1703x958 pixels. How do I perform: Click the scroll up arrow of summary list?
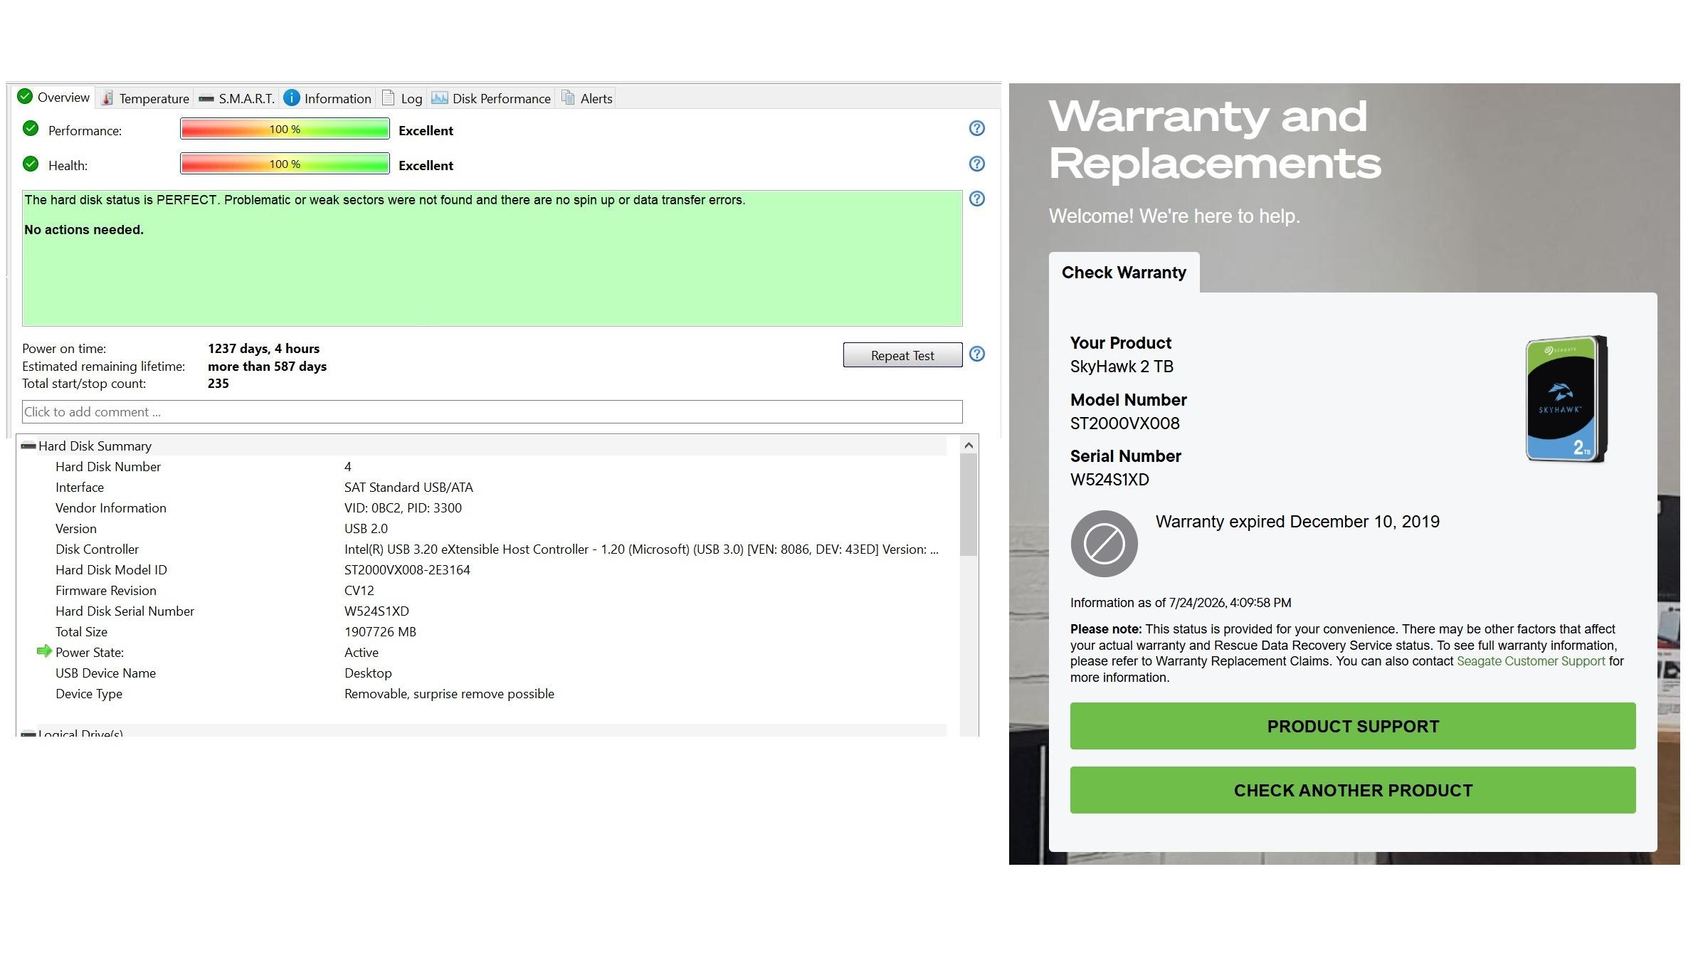(x=968, y=445)
